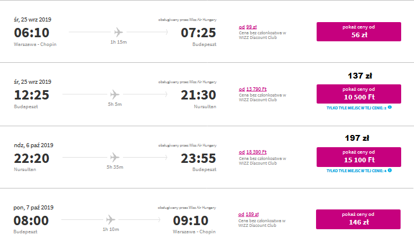Show prices from 10 500 Ft

(359, 94)
